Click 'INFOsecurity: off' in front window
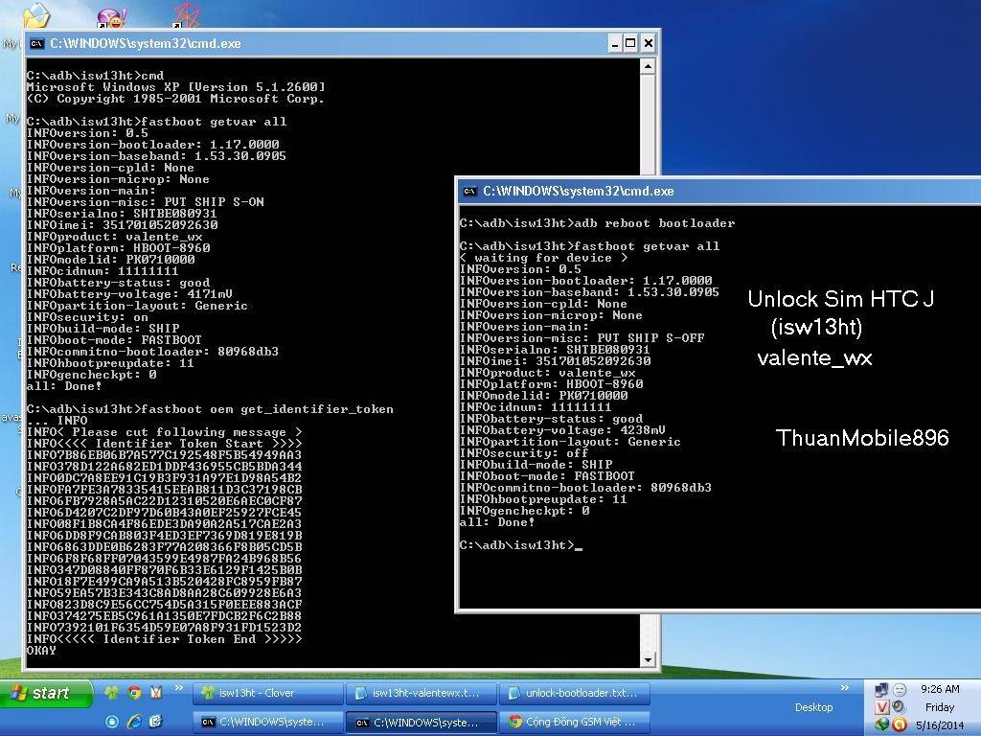This screenshot has width=981, height=736. (524, 452)
